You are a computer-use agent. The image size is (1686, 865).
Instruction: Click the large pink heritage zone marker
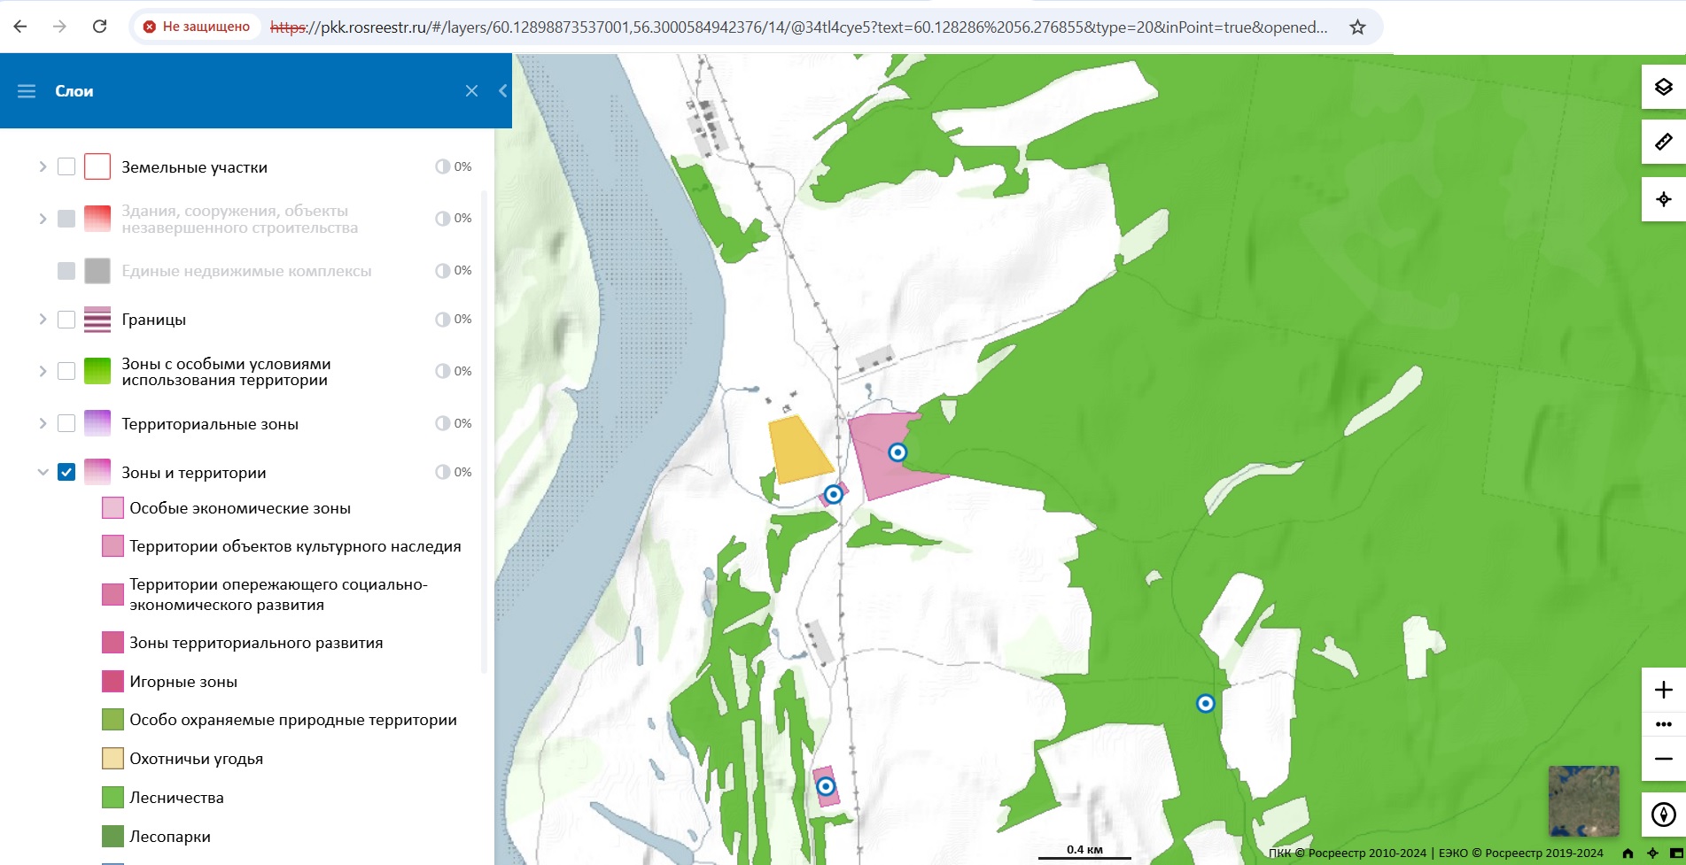pyautogui.click(x=897, y=452)
